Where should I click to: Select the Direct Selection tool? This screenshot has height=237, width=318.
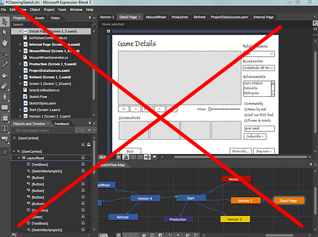pyautogui.click(x=5, y=32)
